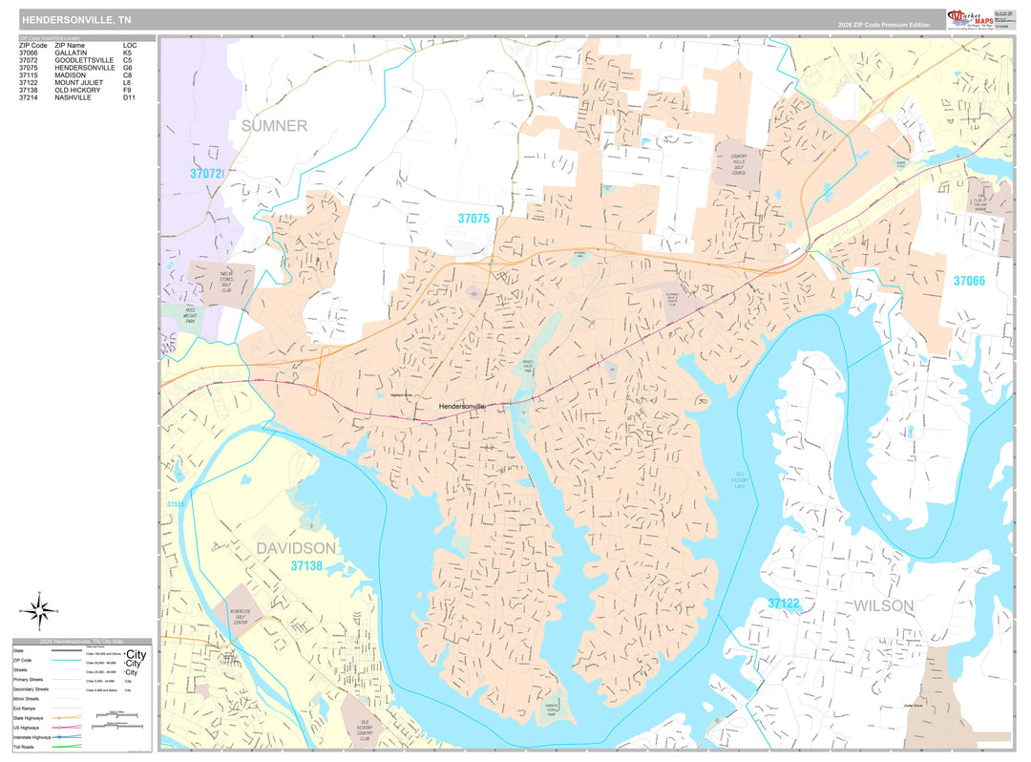The image size is (1031, 762).
Task: Click GALLATIN in the ZIP index table
Action: 71,53
